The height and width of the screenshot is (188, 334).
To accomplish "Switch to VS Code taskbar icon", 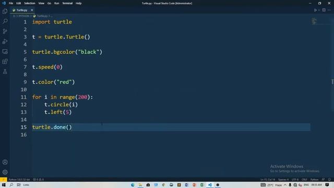I will click(x=210, y=185).
